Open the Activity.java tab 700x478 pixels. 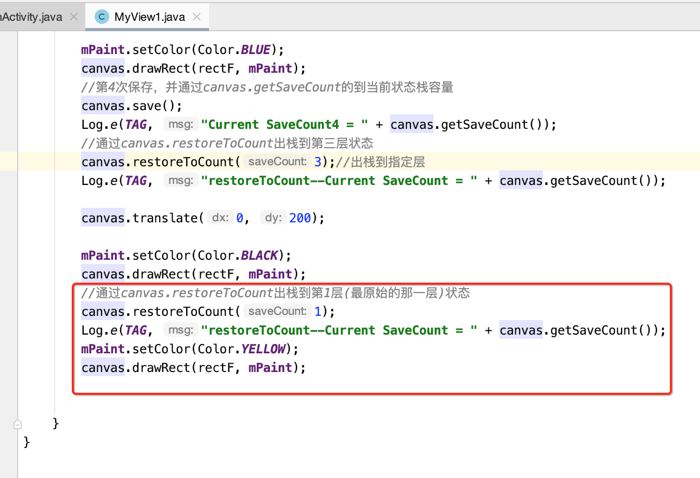(x=31, y=17)
